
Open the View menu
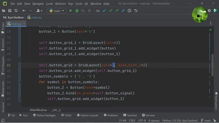click(x=27, y=4)
